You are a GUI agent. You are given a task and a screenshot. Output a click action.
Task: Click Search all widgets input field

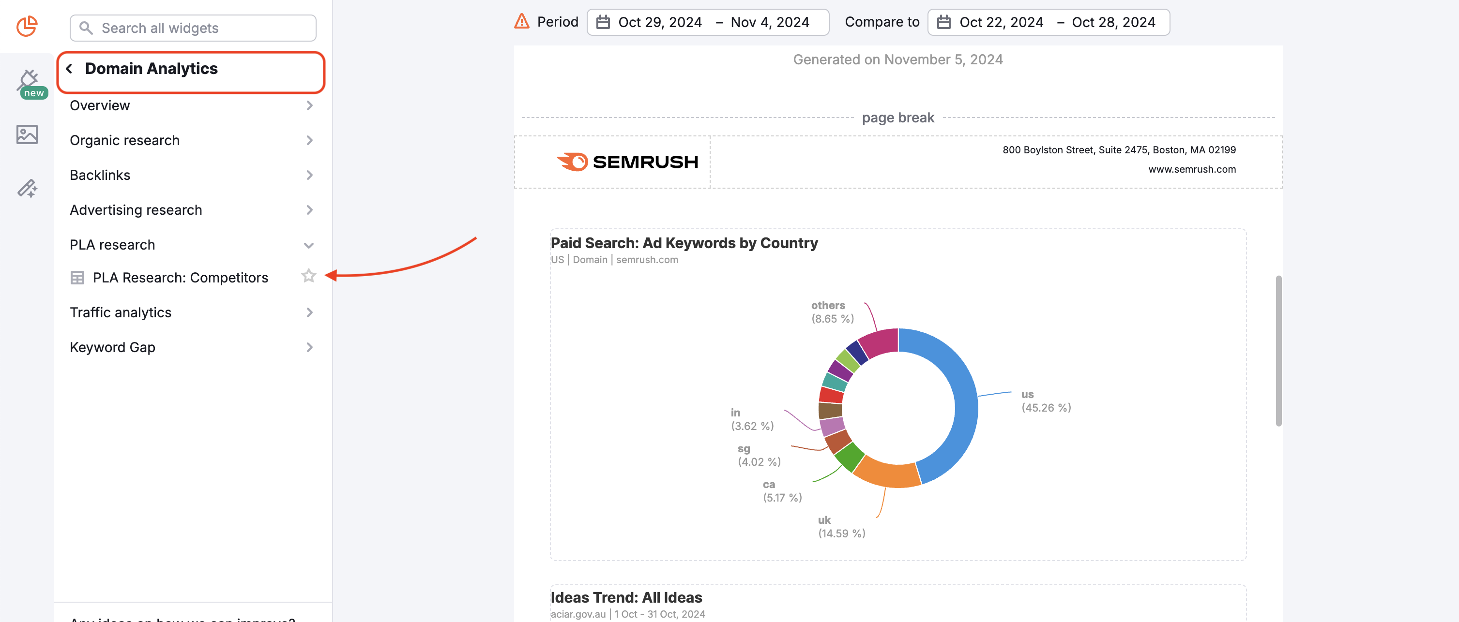[193, 27]
